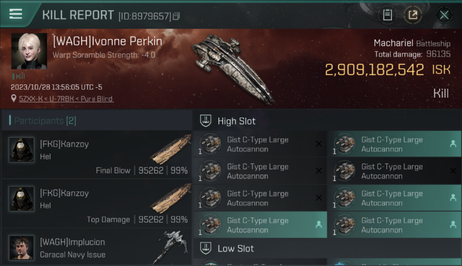The height and width of the screenshot is (266, 462).
Task: Open Kanzoy's Final Blow entry
Action: point(97,155)
